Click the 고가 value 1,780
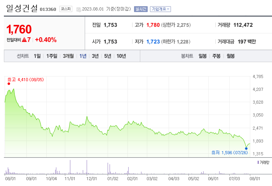Screen dimensions: 272x186 153,25
